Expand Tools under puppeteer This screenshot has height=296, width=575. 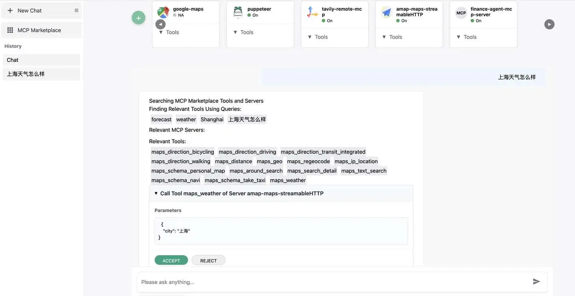(243, 32)
